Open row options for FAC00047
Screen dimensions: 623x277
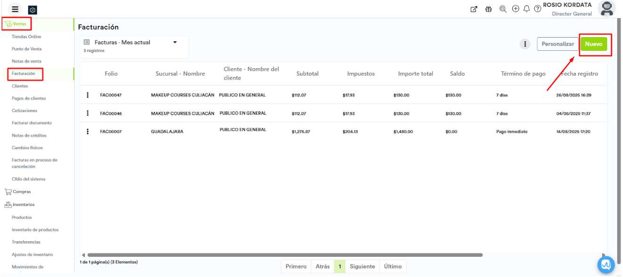point(88,95)
